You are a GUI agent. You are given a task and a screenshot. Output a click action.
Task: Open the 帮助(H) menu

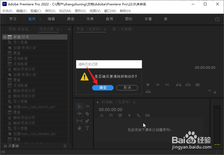[x=125, y=11]
